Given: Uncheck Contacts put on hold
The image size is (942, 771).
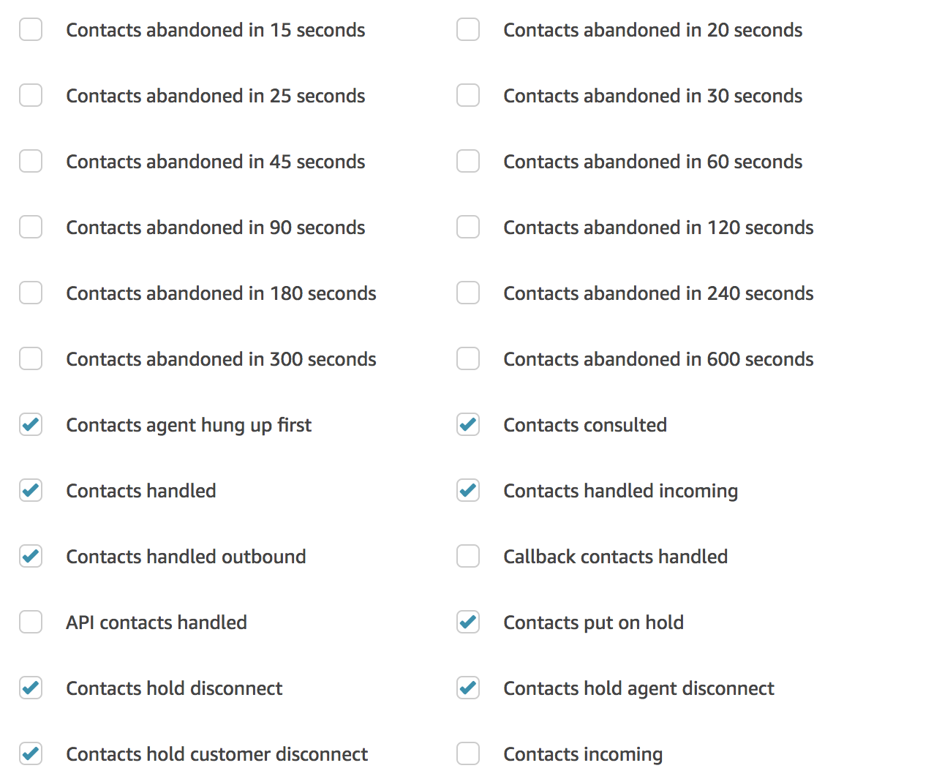Looking at the screenshot, I should point(468,623).
